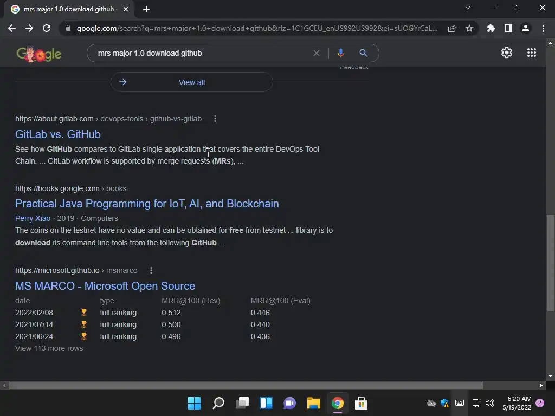Viewport: 555px width, 416px height.
Task: Open Windows taskbar search
Action: click(218, 403)
